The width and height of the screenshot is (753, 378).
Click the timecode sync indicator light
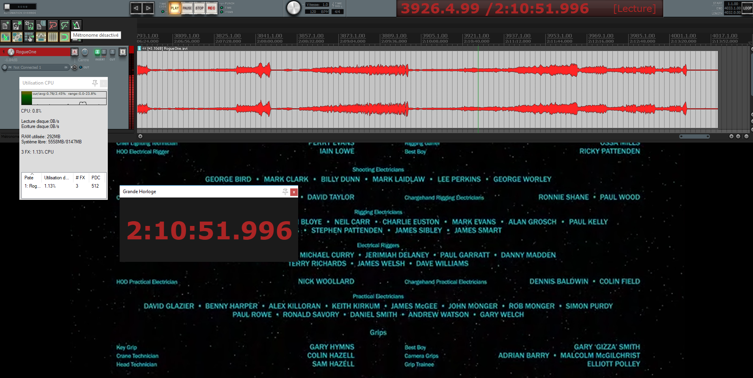click(x=163, y=11)
